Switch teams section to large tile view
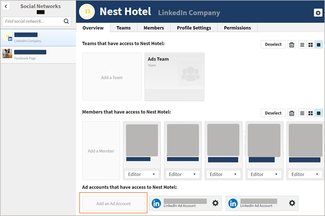The height and width of the screenshot is (216, 325). [319, 45]
